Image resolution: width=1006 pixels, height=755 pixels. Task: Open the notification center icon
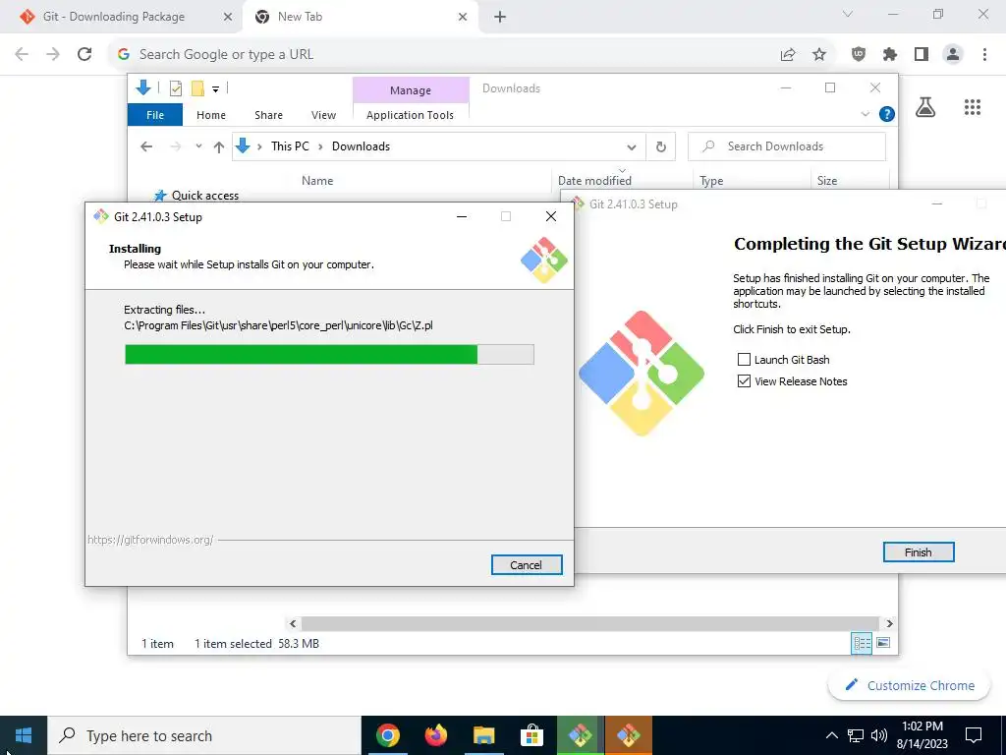click(x=974, y=735)
